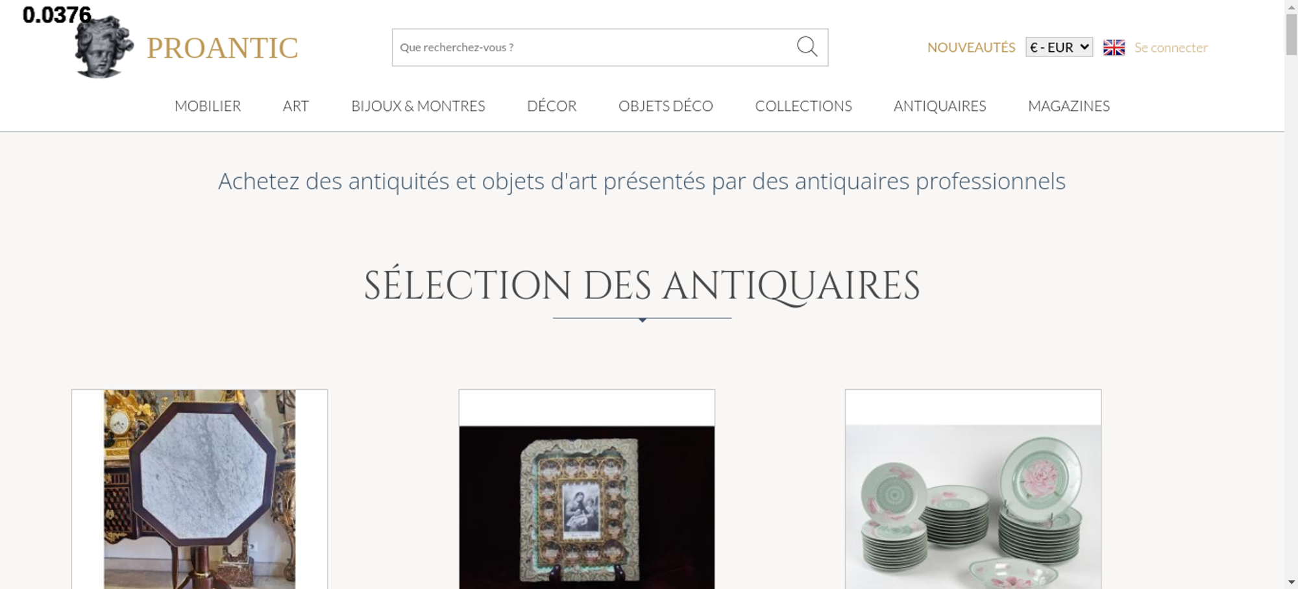This screenshot has width=1298, height=589.
Task: Click the Proantic cherub head logo
Action: tap(104, 47)
